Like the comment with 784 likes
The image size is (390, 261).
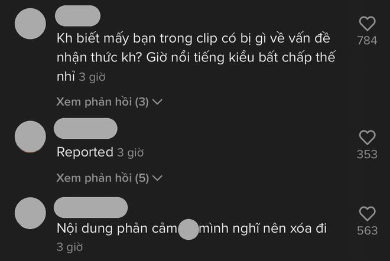[x=367, y=24]
